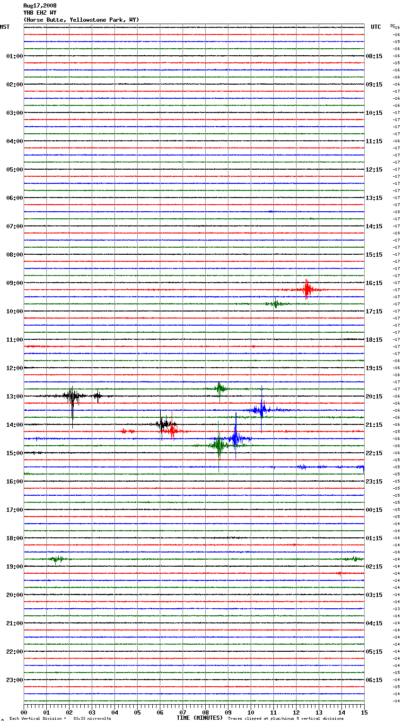The width and height of the screenshot is (402, 725).
Task: Click the x-axis minute tick number 10
Action: (x=251, y=712)
